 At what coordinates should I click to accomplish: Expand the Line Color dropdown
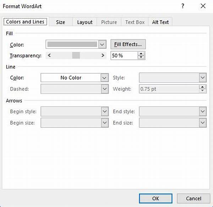click(x=105, y=78)
